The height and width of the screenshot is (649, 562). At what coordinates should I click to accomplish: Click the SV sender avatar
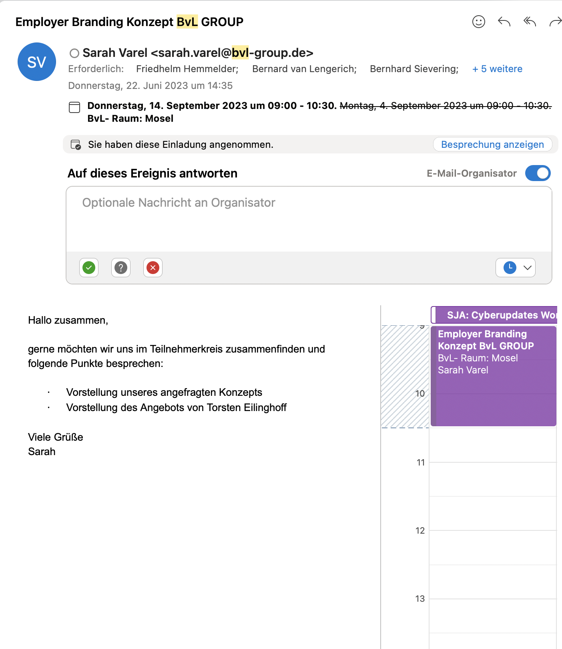pos(37,62)
